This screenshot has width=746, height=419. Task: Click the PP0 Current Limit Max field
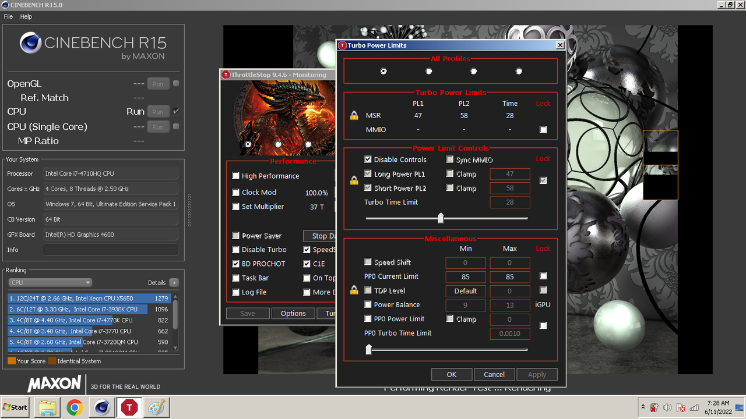[510, 276]
